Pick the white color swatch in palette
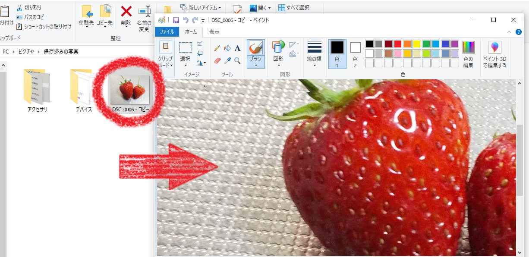 369,53
